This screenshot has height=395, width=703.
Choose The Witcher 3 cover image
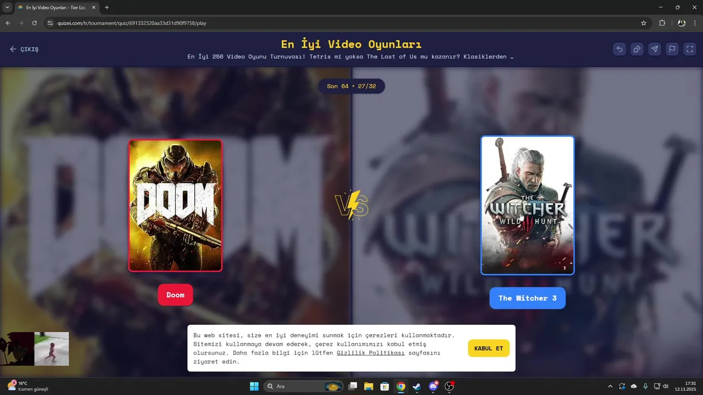527,205
